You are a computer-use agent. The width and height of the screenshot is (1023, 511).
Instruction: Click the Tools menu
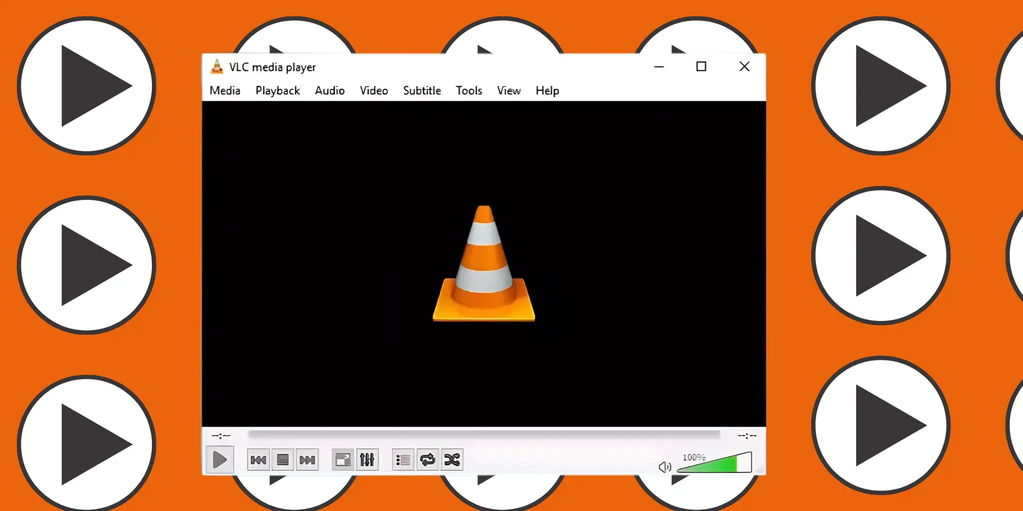pos(468,90)
